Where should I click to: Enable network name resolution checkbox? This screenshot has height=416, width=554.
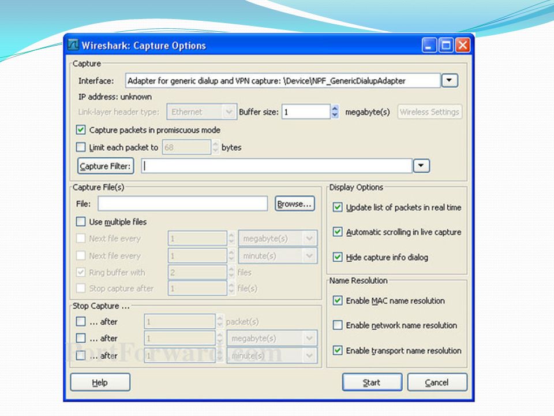[338, 325]
